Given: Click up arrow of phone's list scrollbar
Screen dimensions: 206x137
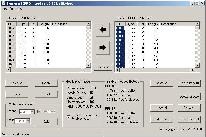Looking at the screenshot, I should [197, 24].
